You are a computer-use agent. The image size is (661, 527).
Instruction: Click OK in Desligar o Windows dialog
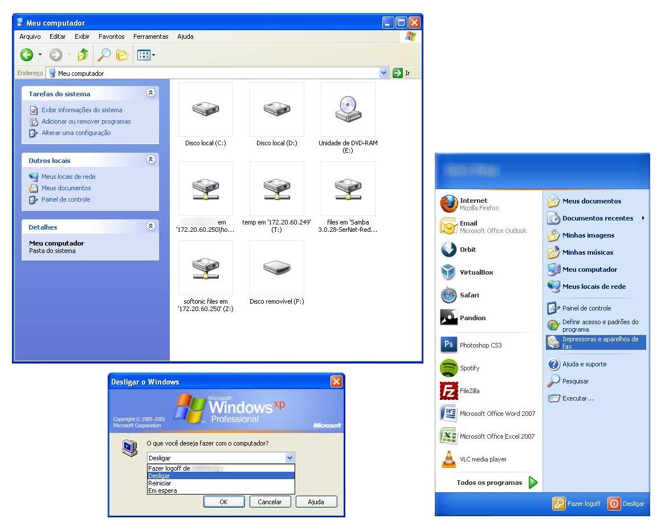(x=224, y=502)
